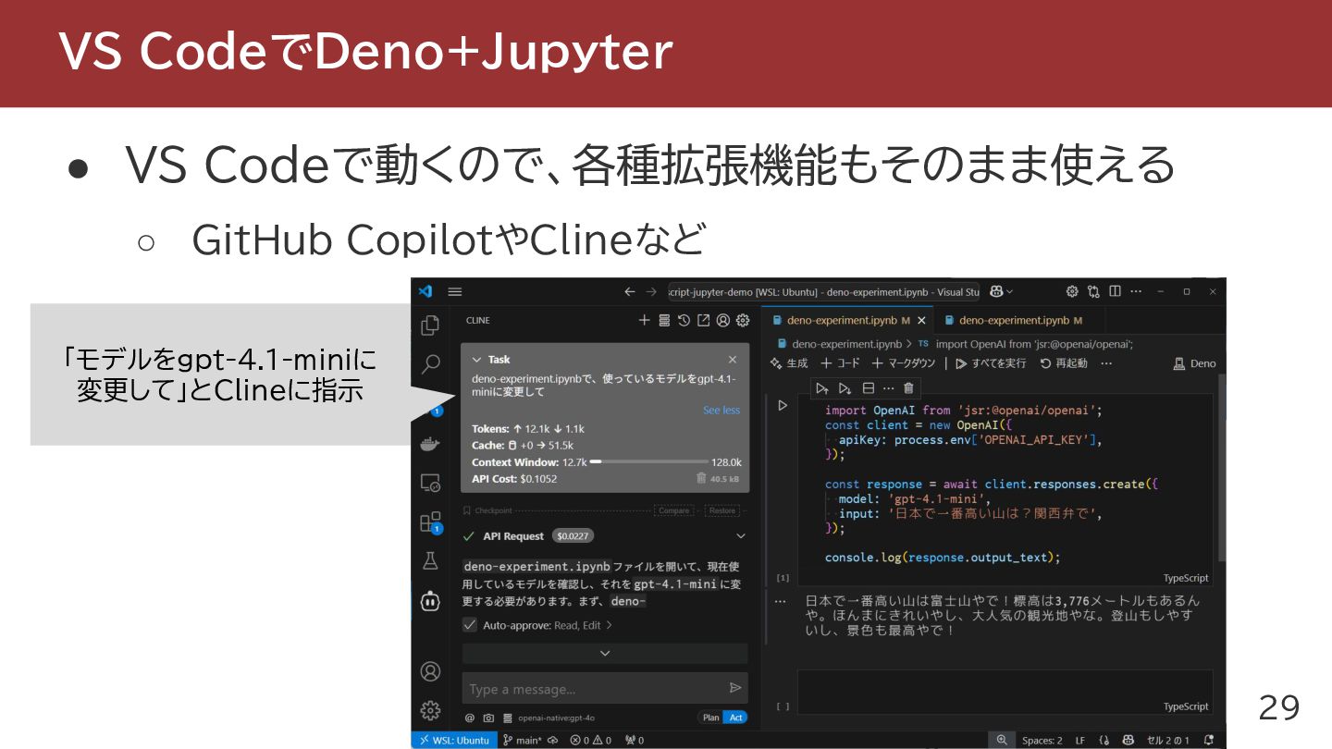This screenshot has width=1332, height=749.
Task: Click the 生成 generate button
Action: 789,363
